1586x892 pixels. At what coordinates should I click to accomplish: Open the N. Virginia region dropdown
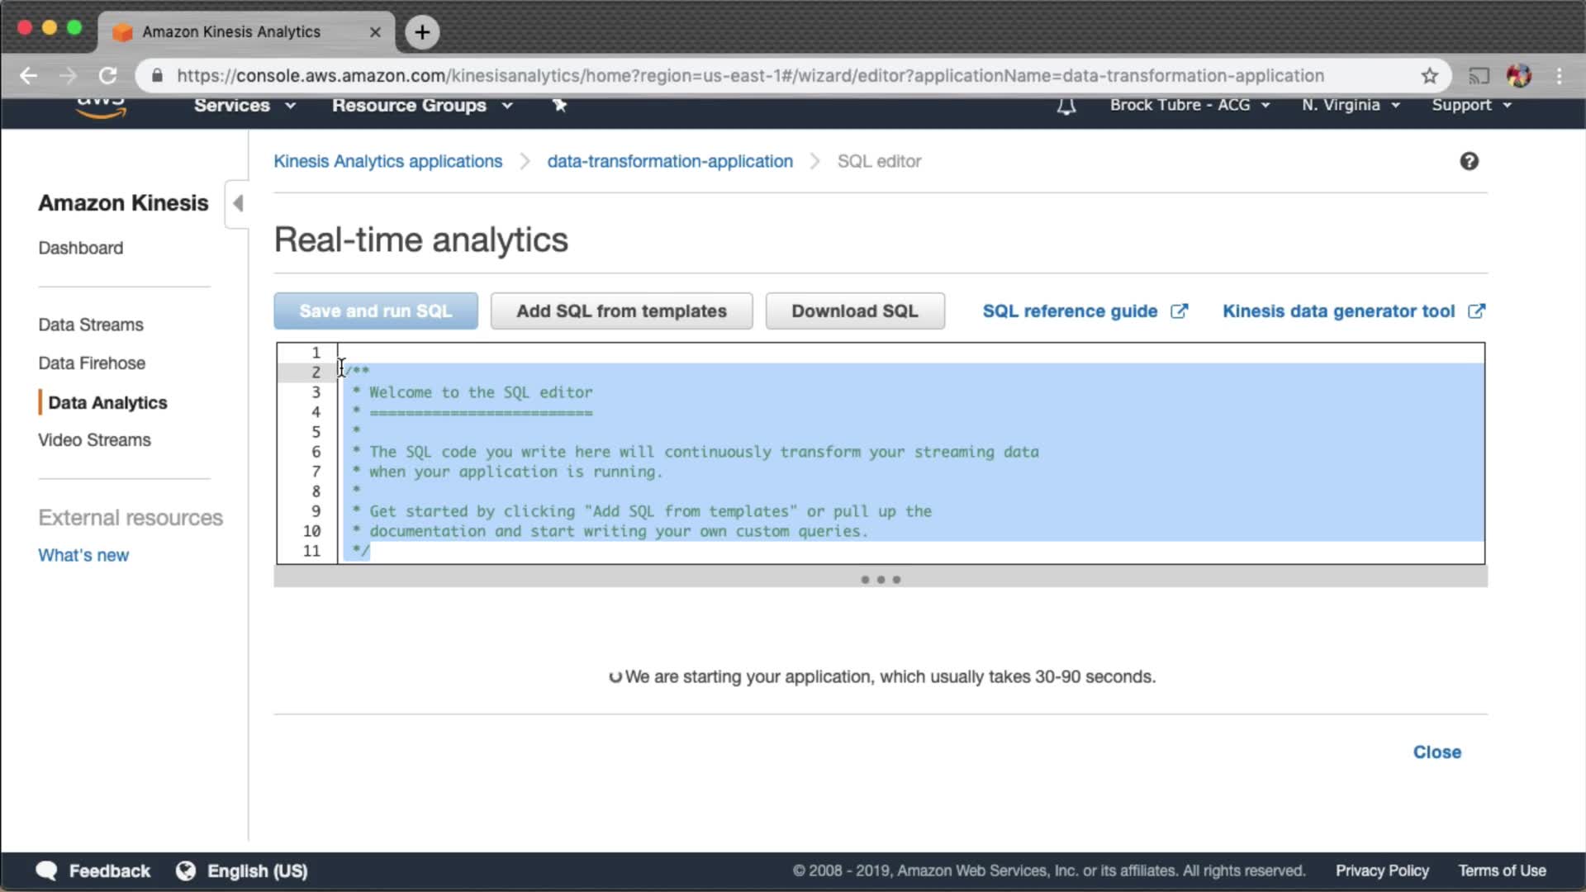1351,105
